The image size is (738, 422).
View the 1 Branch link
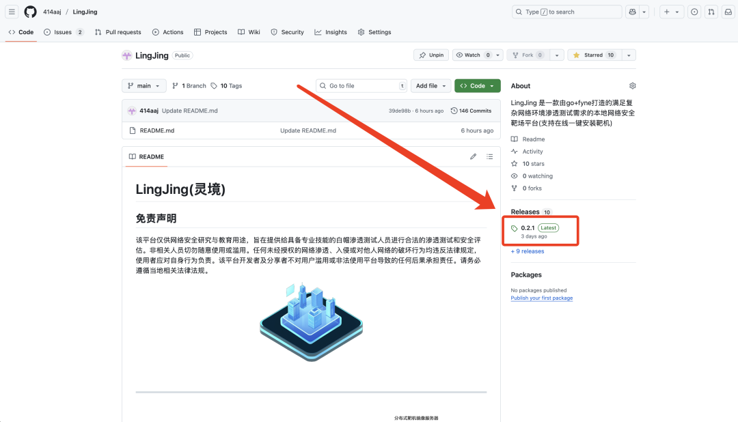pos(189,85)
